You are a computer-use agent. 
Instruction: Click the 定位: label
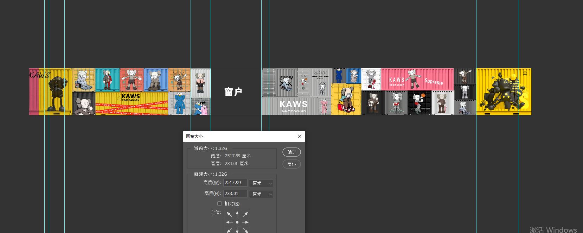point(216,212)
